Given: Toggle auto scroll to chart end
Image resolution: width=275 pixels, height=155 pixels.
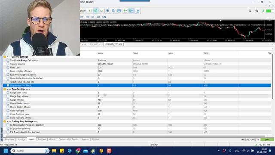Looking at the screenshot, I should (125, 11).
